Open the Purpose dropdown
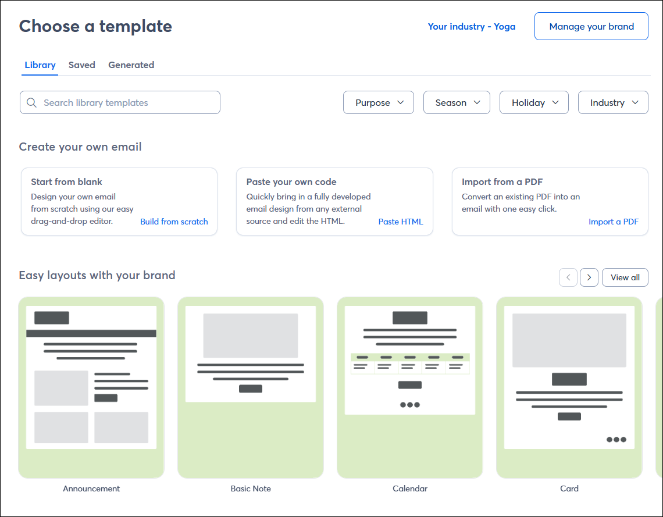This screenshot has height=517, width=663. (x=378, y=102)
